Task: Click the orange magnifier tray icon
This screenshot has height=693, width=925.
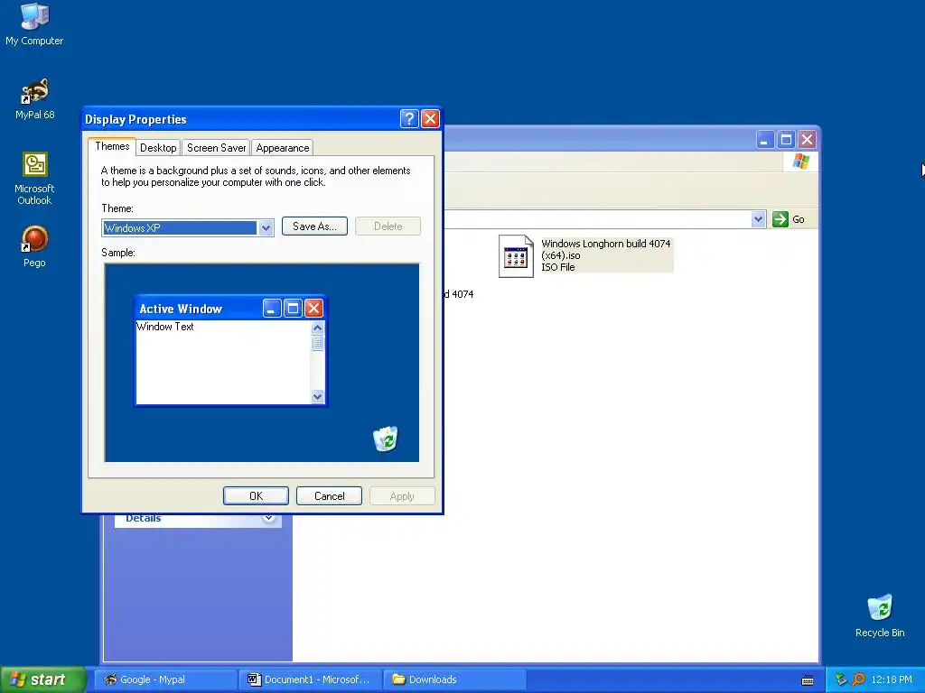Action: tap(858, 679)
